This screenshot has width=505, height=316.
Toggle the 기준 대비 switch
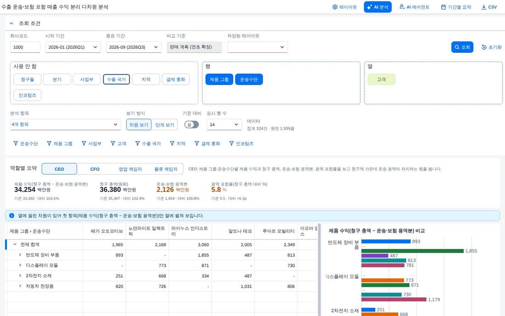[x=191, y=124]
